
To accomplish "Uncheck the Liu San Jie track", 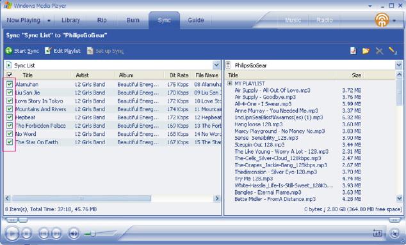I will [x=10, y=93].
